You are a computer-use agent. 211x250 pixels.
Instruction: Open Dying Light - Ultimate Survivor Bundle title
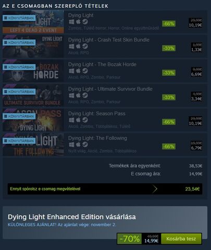(x=110, y=89)
